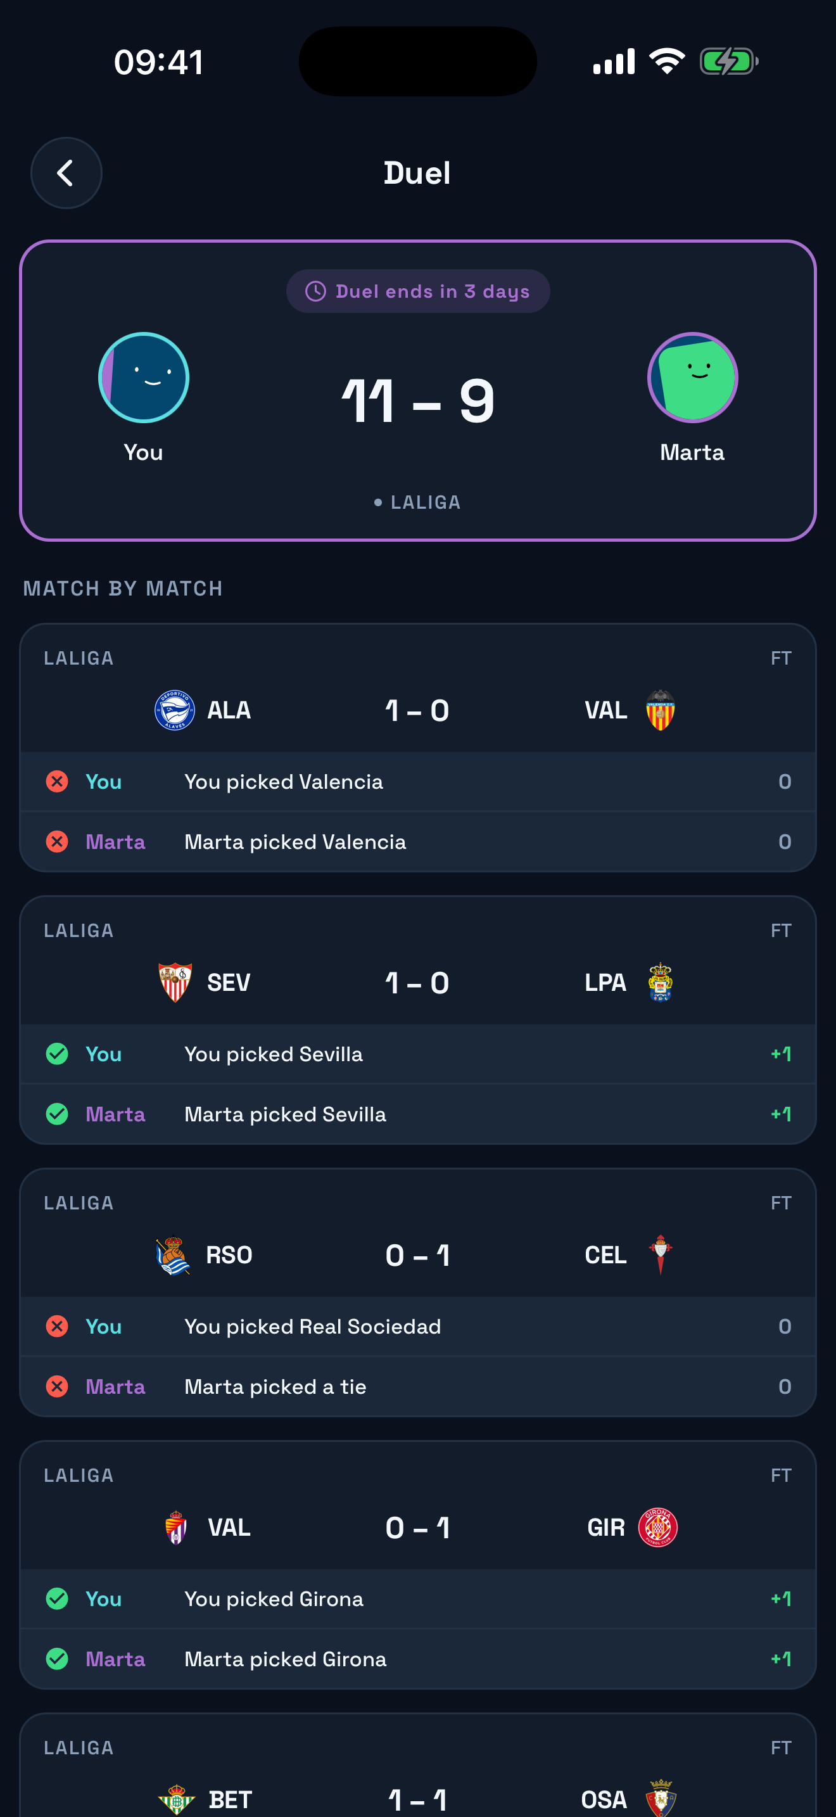Tap the Sevilla club crest

[175, 982]
